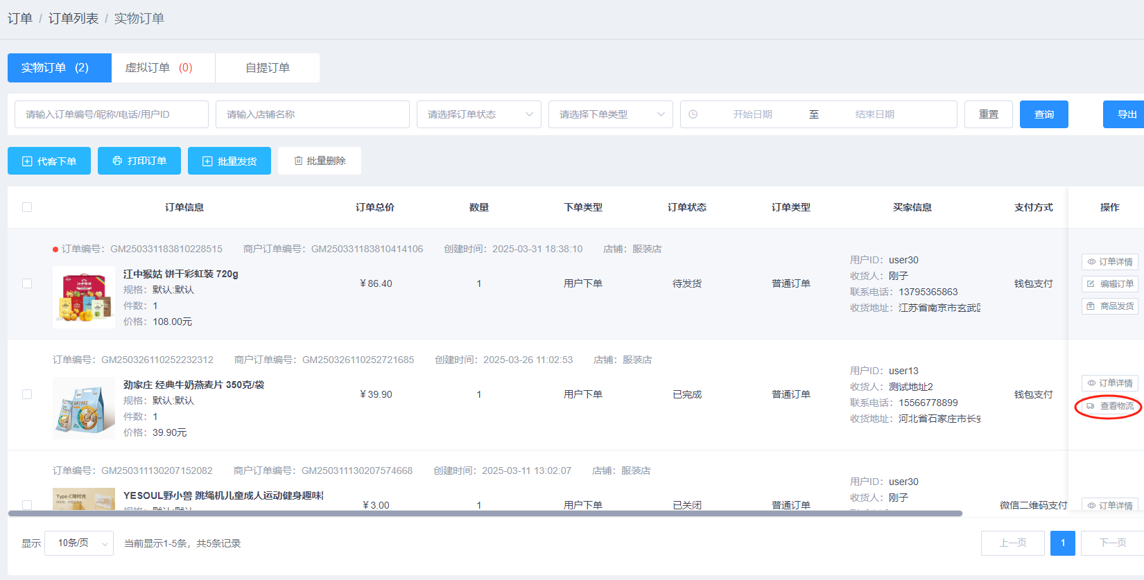
Task: Click the 查看物流 truck icon
Action: click(x=1091, y=406)
